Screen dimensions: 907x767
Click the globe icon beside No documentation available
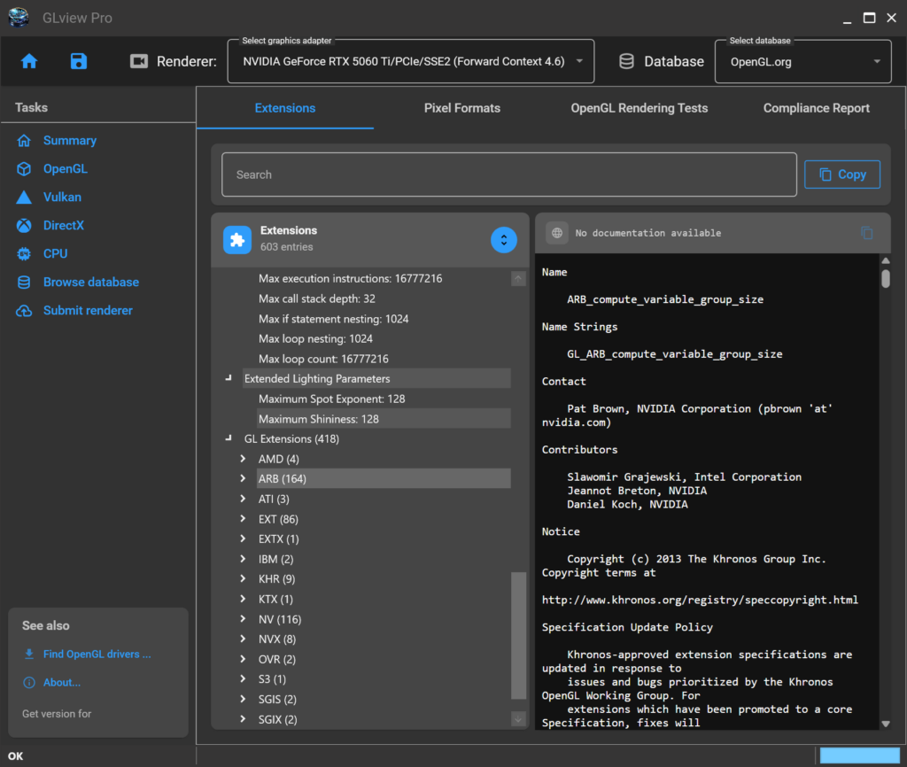pos(557,233)
